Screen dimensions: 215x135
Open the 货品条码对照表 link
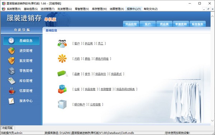coord(126,89)
